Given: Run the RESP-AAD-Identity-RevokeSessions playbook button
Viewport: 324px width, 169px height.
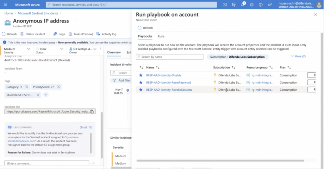Looking at the screenshot, I should 312,89.
